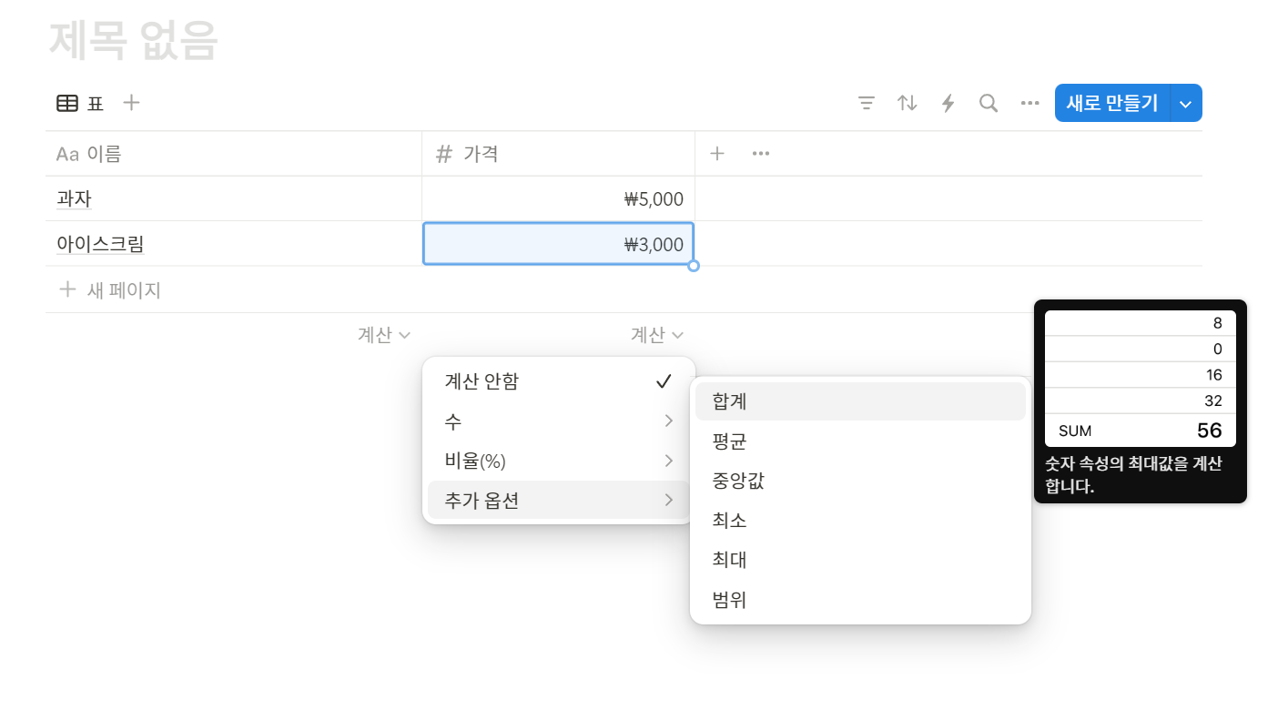Expand the 비율(%) submenu
Viewport: 1278px width, 720px height.
pos(559,461)
